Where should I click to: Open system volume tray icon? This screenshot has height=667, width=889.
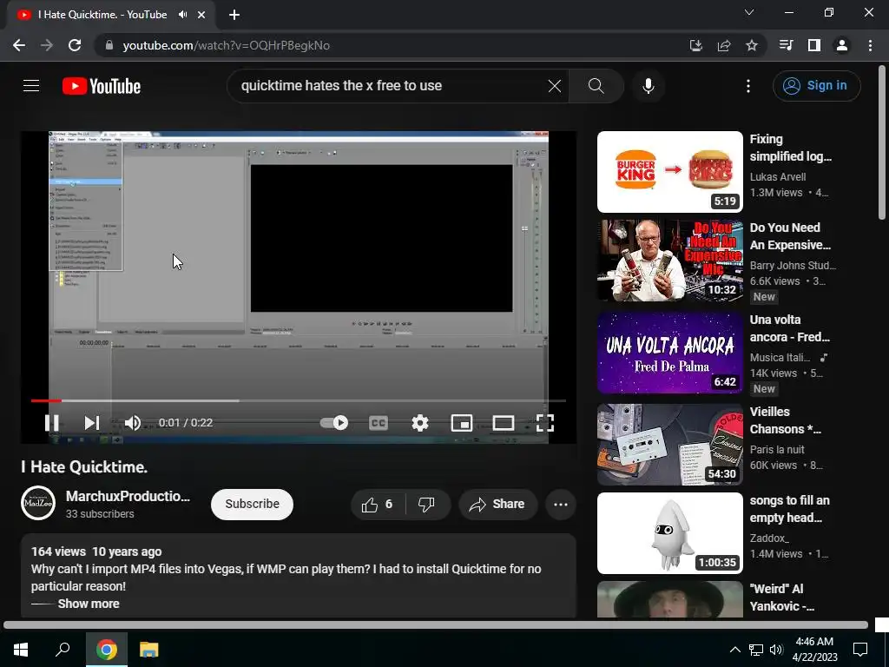click(x=776, y=650)
